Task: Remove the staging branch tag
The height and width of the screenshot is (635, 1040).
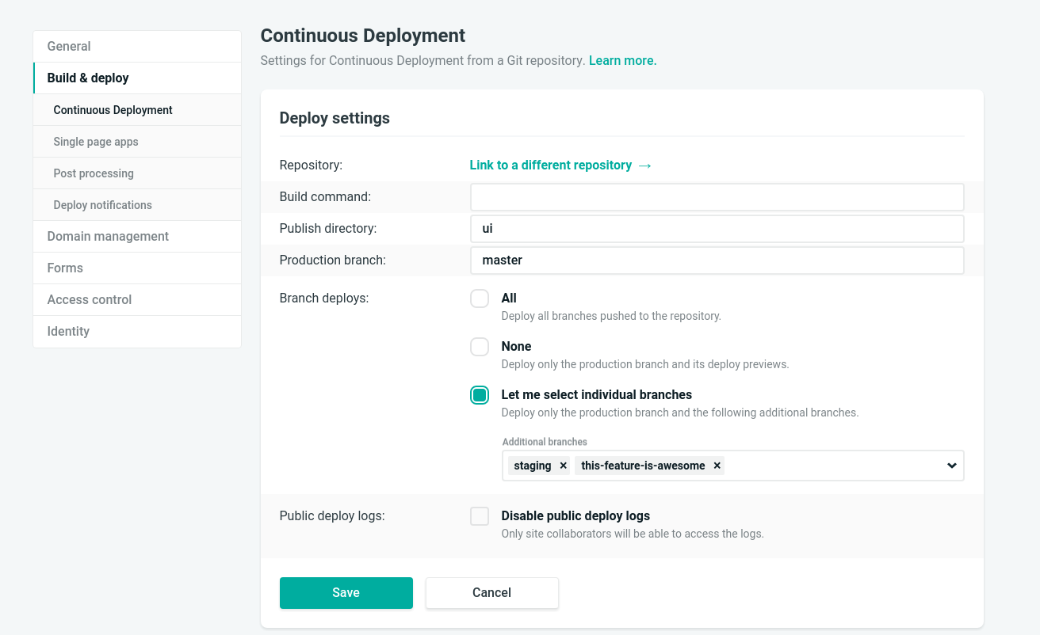Action: click(x=564, y=466)
